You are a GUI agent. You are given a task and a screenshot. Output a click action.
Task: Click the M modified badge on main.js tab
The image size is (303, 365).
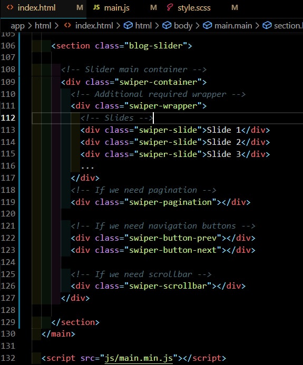(153, 8)
